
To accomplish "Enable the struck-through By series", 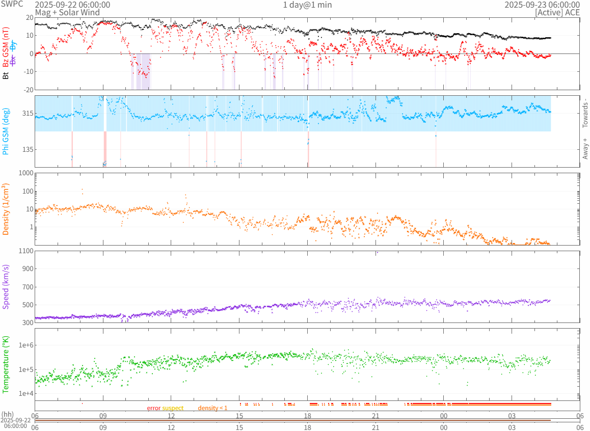I will click(x=13, y=45).
